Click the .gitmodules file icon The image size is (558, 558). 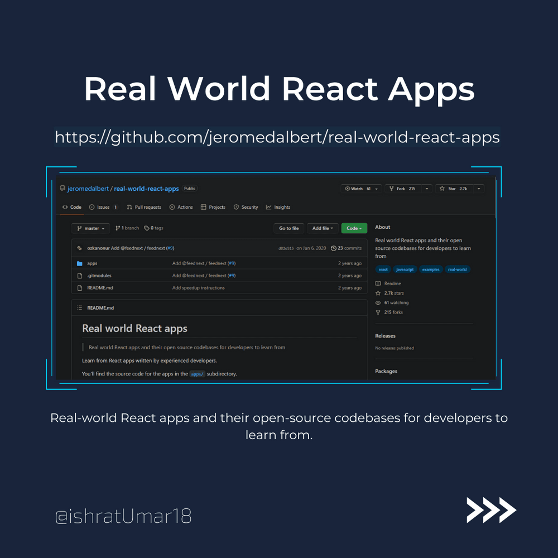click(80, 276)
